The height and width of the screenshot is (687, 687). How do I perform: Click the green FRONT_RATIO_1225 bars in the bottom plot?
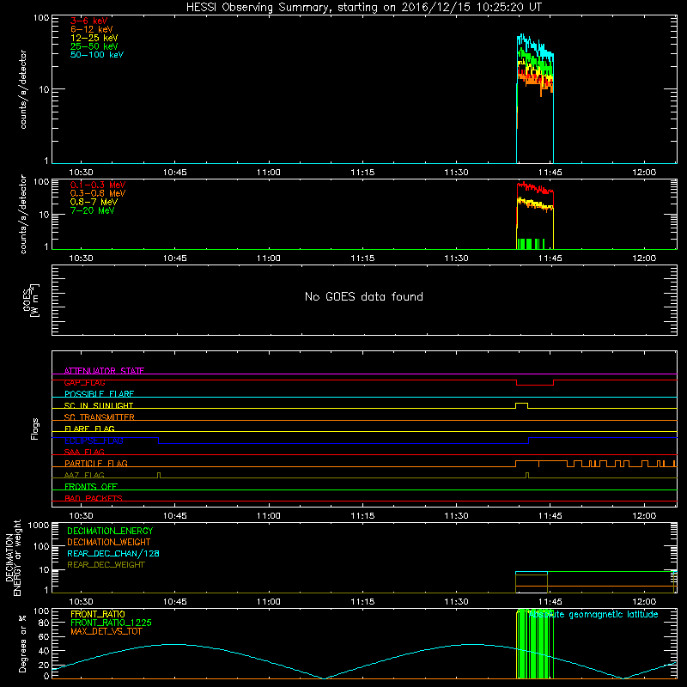(x=534, y=644)
